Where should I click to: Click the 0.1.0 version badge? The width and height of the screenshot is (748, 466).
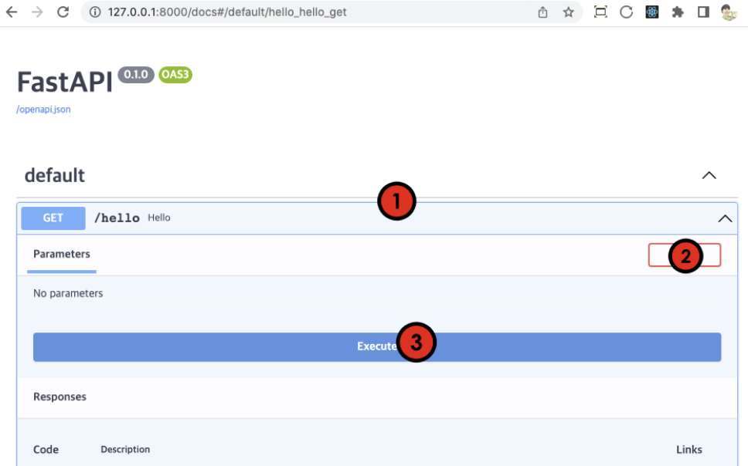click(136, 75)
